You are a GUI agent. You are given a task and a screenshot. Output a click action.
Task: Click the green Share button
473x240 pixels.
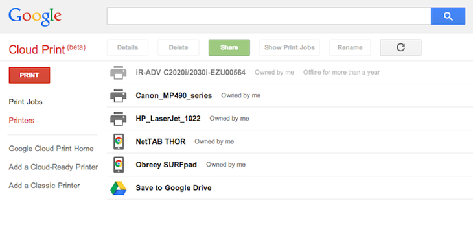(229, 47)
